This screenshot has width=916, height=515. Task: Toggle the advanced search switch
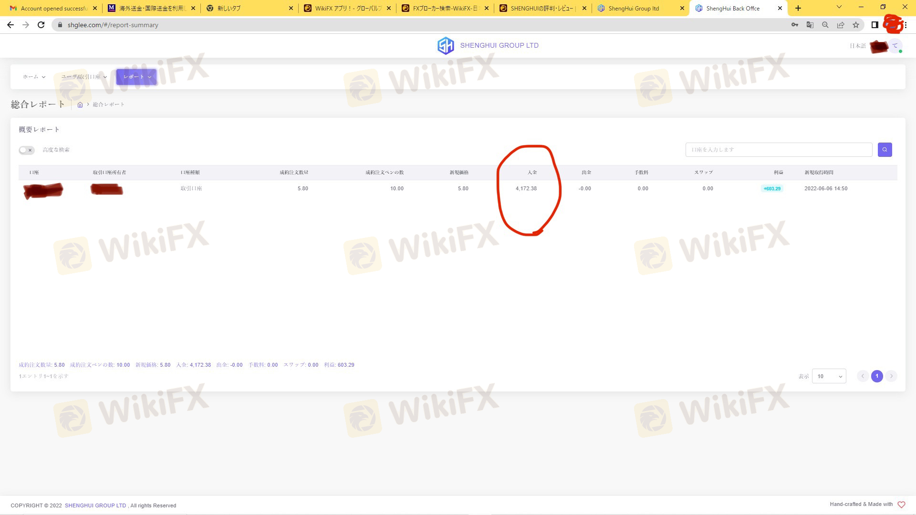coord(27,150)
